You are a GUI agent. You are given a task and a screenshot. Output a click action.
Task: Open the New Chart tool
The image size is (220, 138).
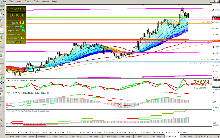click(1, 10)
